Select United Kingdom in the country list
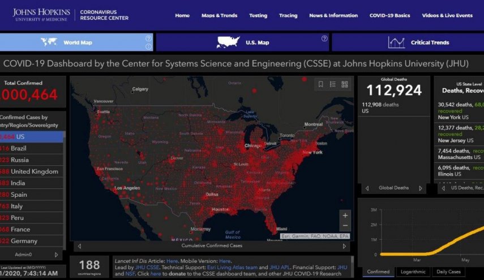Screen dimensions: 484x280 click(x=32, y=171)
